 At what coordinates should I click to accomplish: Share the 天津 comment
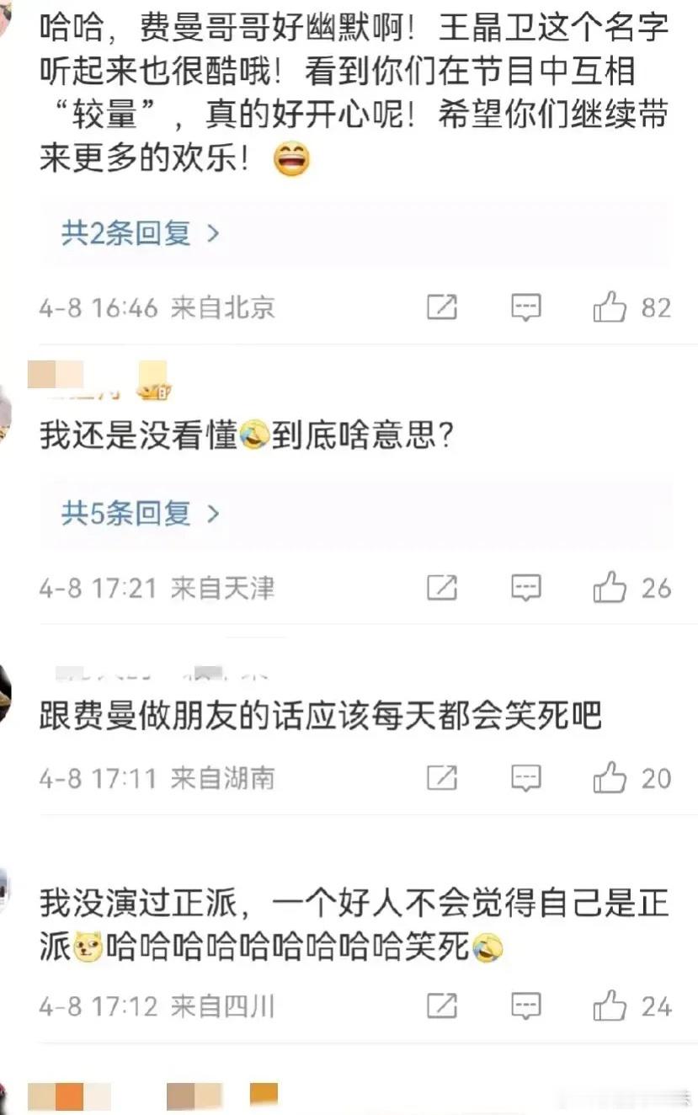click(x=441, y=587)
